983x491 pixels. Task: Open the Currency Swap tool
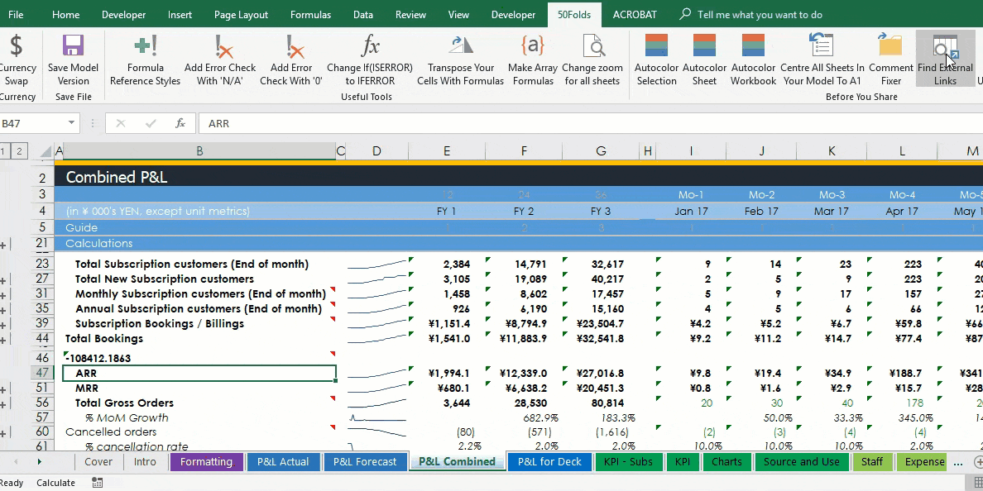coord(17,60)
